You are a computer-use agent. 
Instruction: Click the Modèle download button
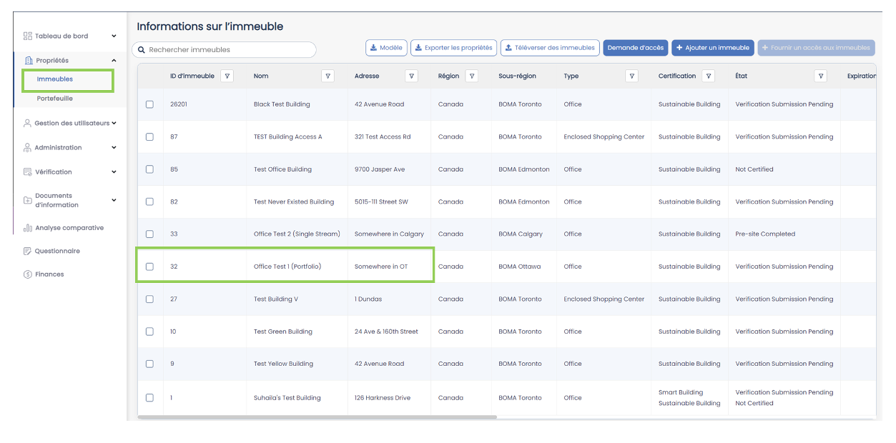click(386, 48)
